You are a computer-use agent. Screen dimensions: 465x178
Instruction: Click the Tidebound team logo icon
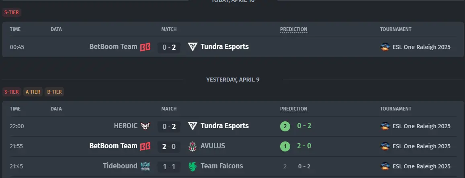145,166
